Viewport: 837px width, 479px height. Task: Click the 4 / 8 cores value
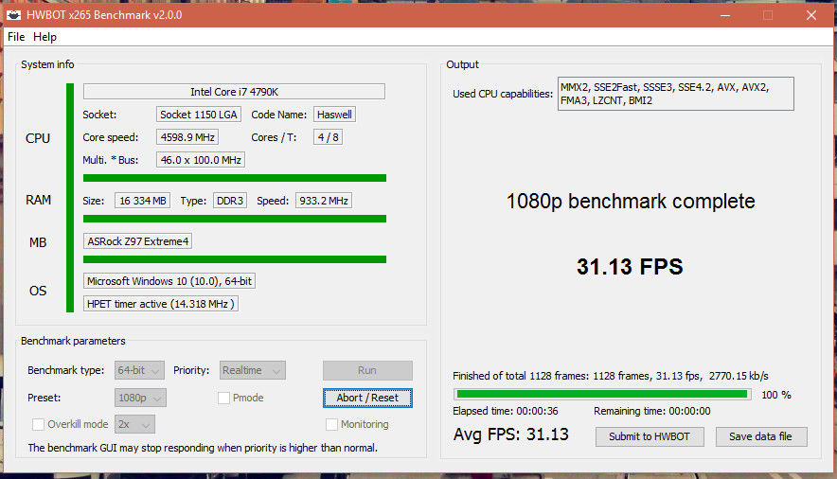(x=328, y=137)
